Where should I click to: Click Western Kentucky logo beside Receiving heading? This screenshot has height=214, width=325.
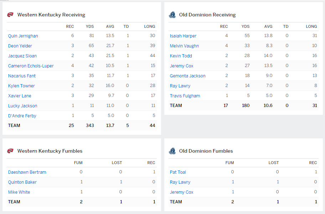point(10,15)
